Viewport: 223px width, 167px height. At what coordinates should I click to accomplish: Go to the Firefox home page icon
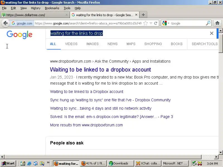[217, 23]
